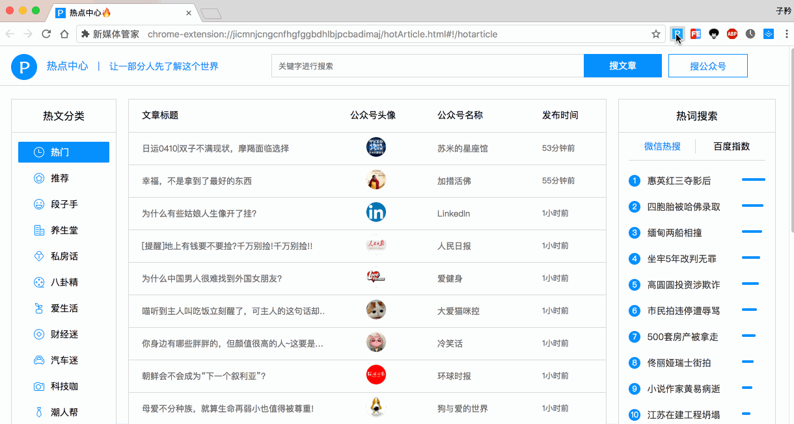This screenshot has height=424, width=794.
Task: Click the blue P logo of 热点中心
Action: pyautogui.click(x=24, y=66)
